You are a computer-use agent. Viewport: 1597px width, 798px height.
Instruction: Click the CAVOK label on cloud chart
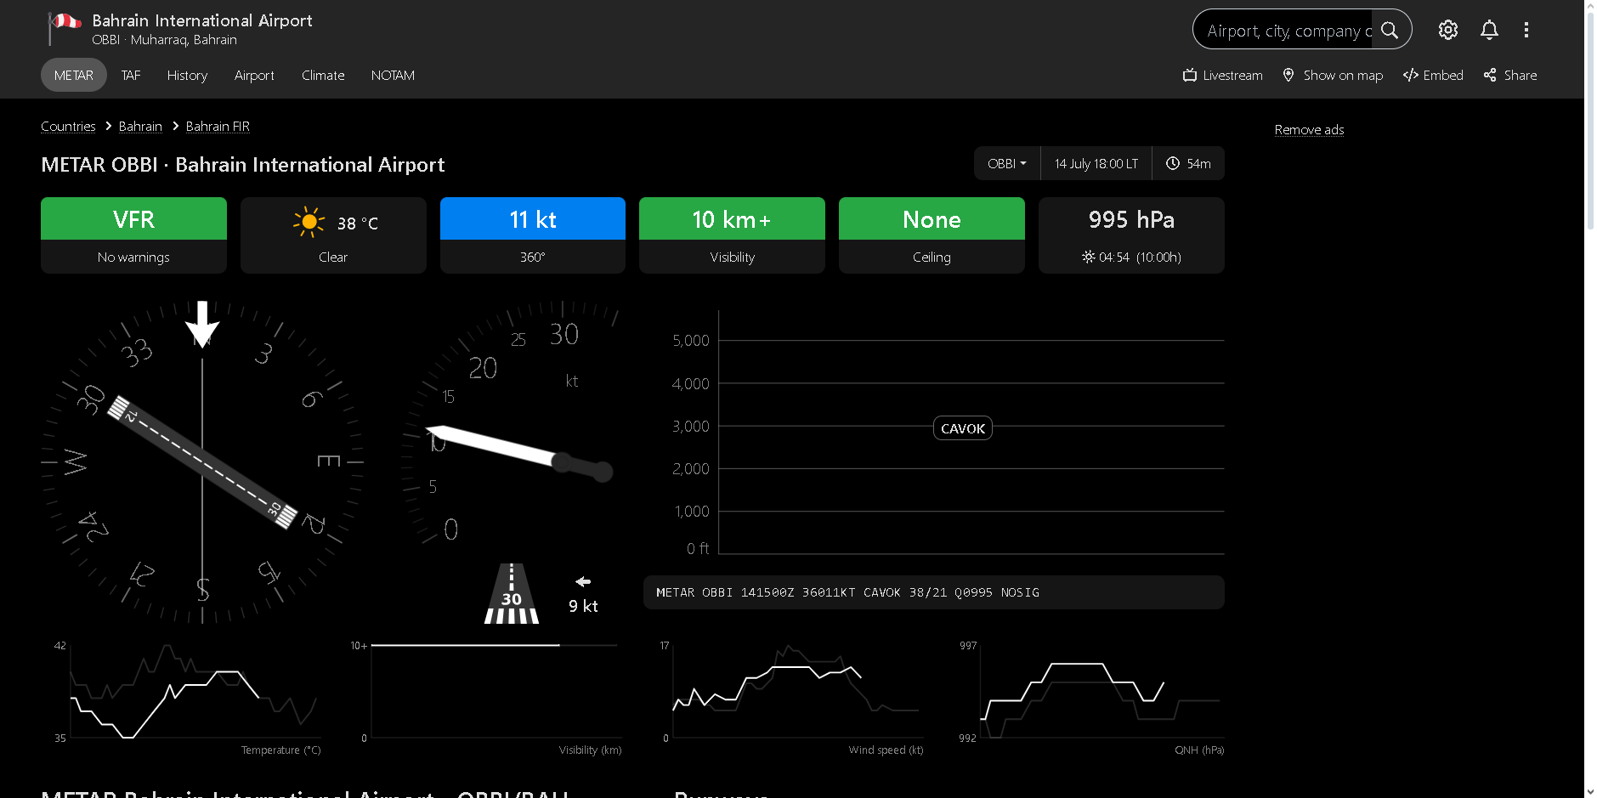(x=963, y=428)
